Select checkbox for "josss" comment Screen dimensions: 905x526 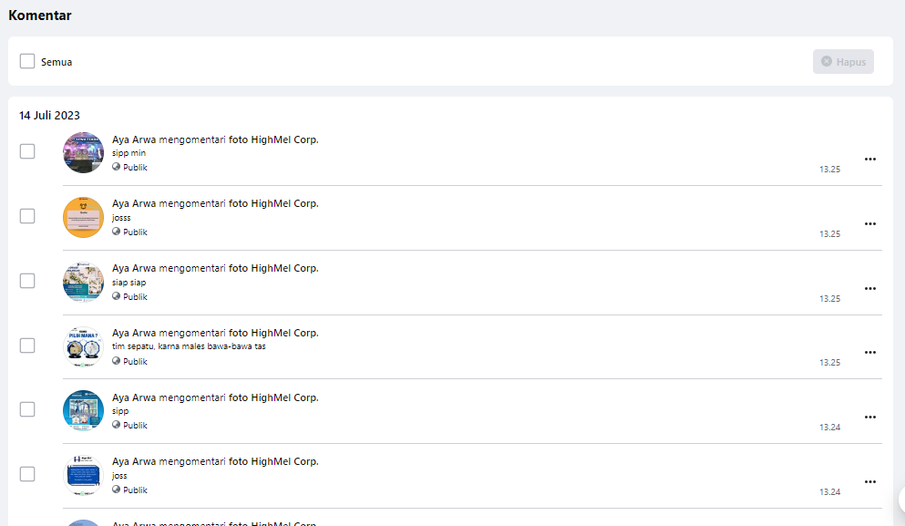27,216
